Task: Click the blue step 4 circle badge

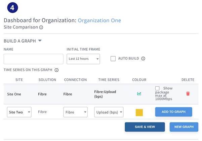Action: pos(12,8)
